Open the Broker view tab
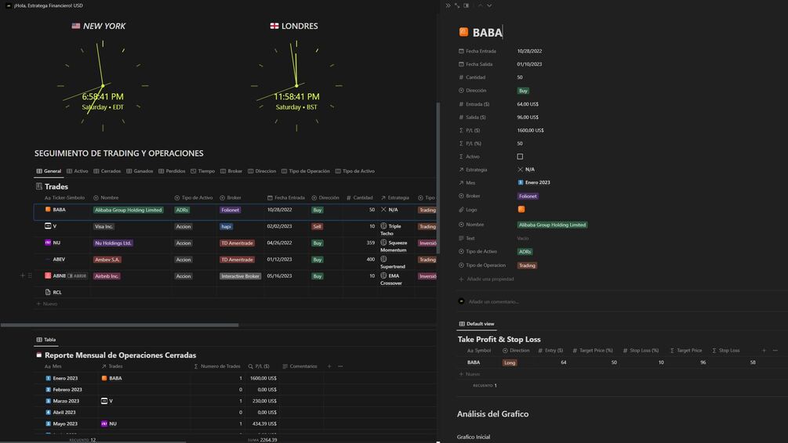Image resolution: width=788 pixels, height=443 pixels. point(231,171)
